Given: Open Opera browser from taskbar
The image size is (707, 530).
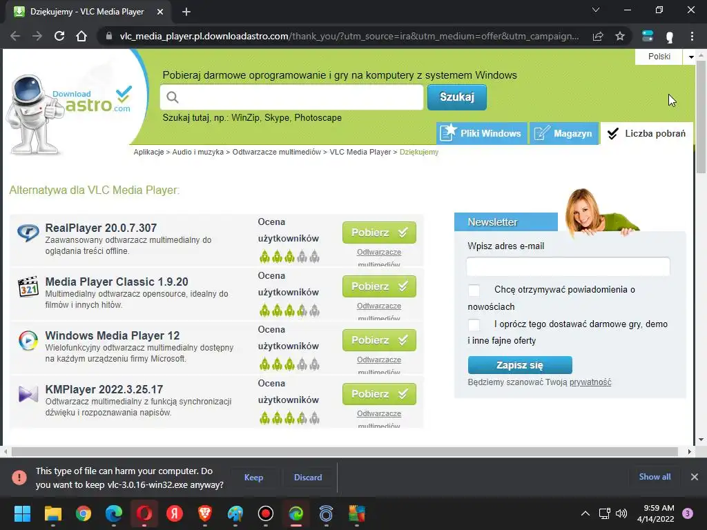Looking at the screenshot, I should 144,513.
